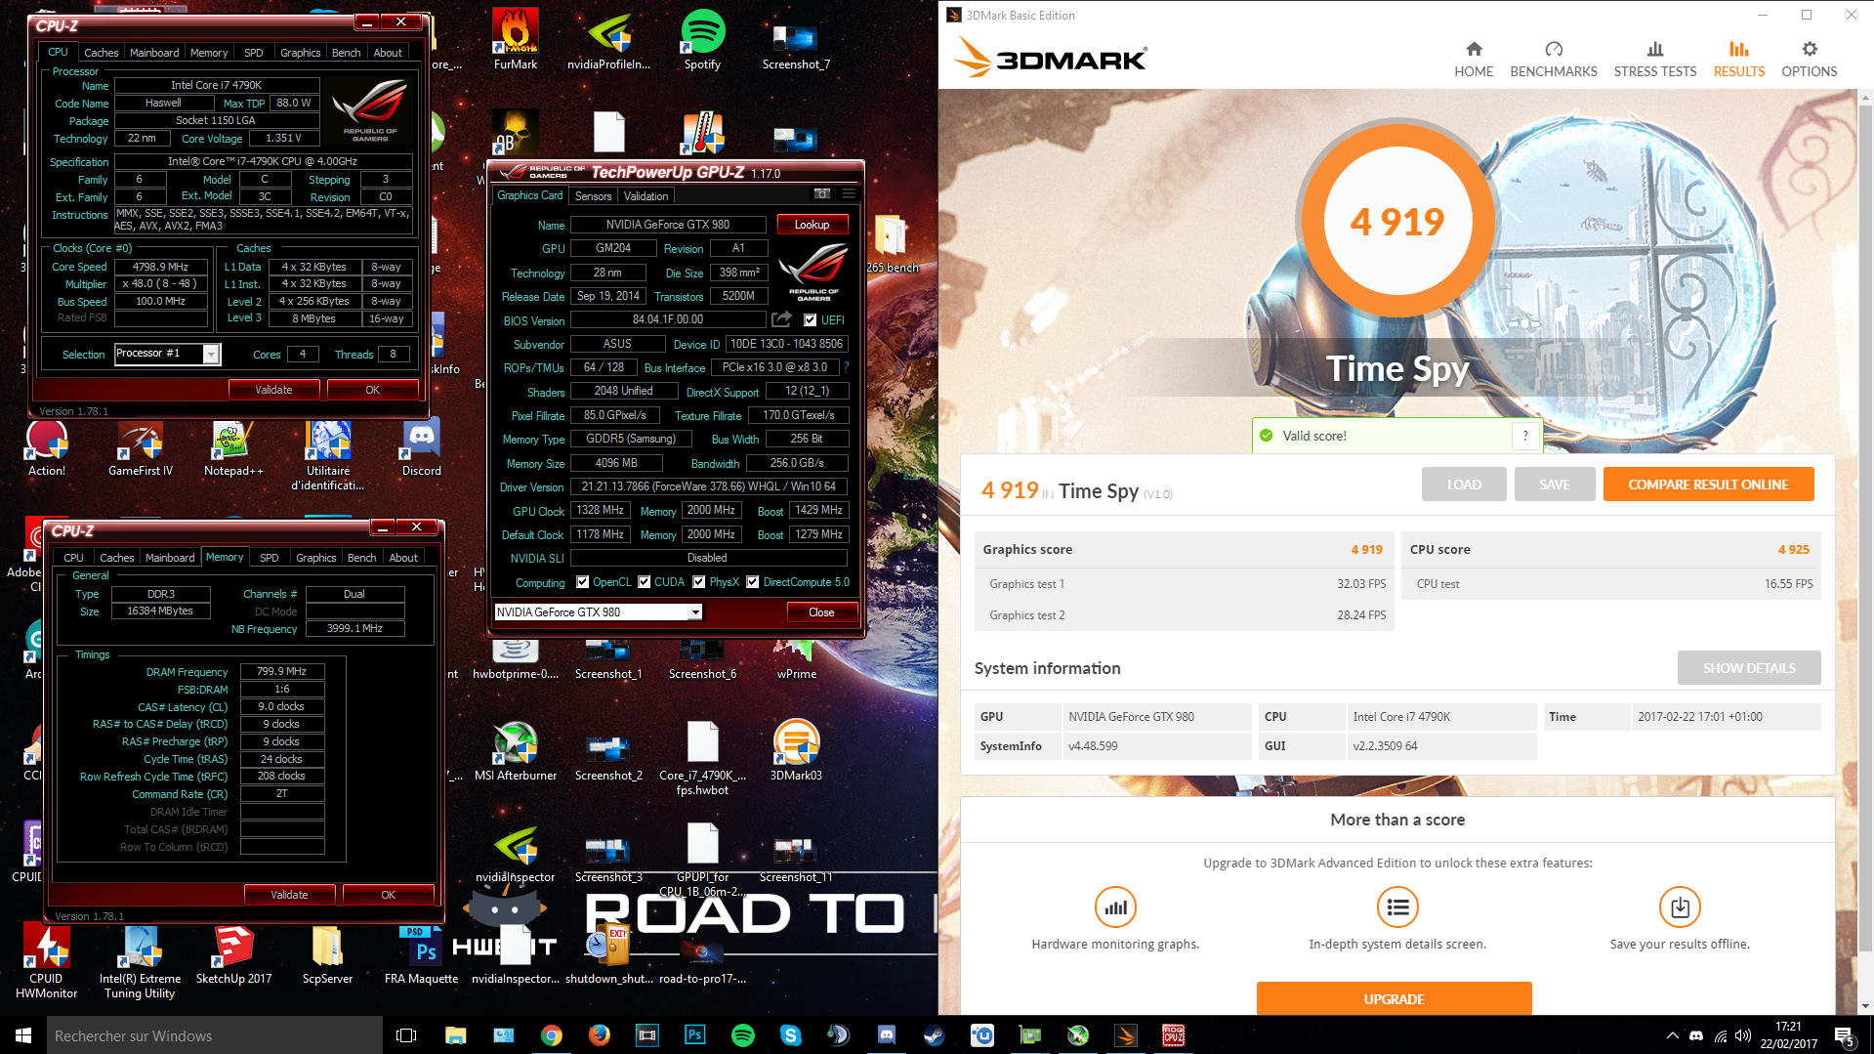
Task: Open the Mainboard tab in top CPU-Z window
Action: (x=154, y=53)
